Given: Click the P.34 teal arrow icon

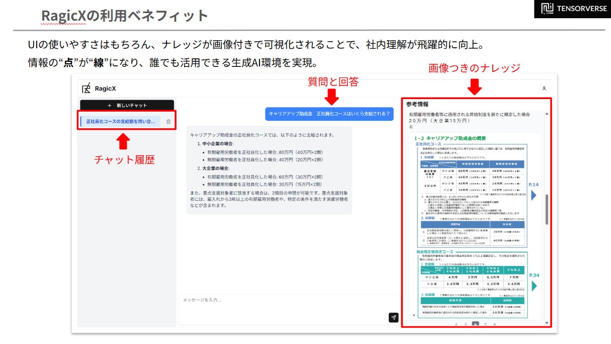Looking at the screenshot, I should 534,286.
